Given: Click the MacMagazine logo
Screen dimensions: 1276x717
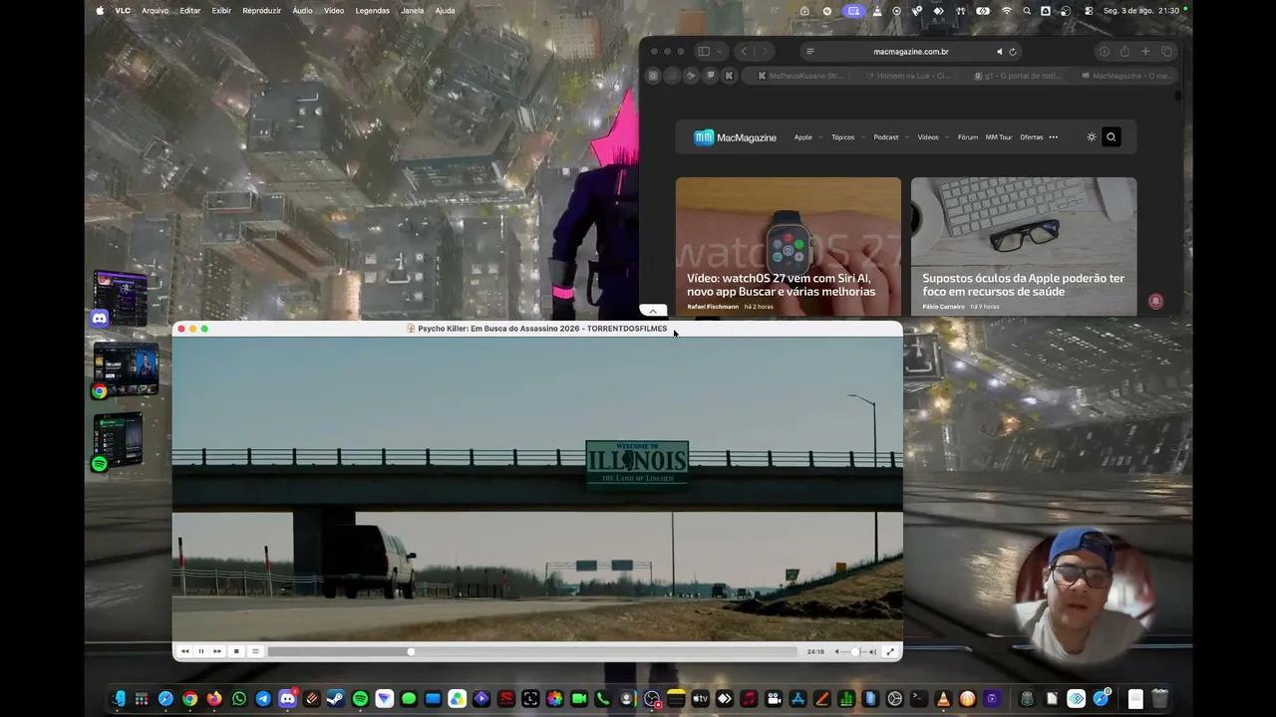Looking at the screenshot, I should [x=735, y=137].
